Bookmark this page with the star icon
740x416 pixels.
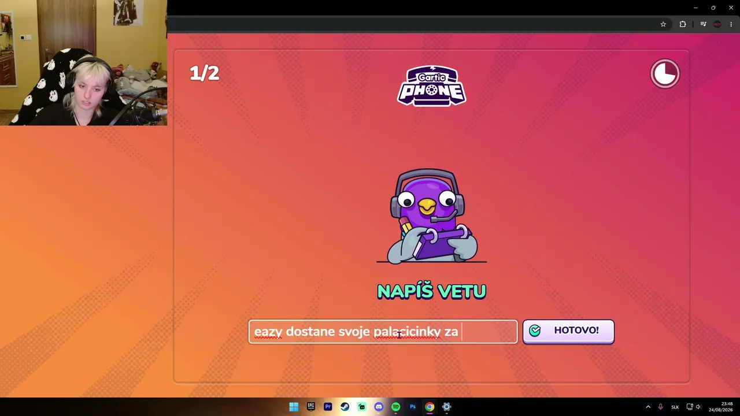click(663, 24)
